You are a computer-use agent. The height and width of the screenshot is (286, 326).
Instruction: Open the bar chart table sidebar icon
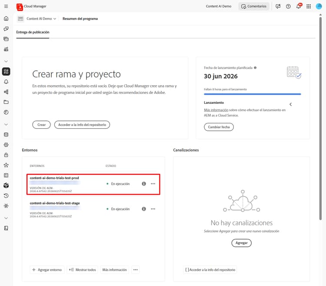(6, 49)
